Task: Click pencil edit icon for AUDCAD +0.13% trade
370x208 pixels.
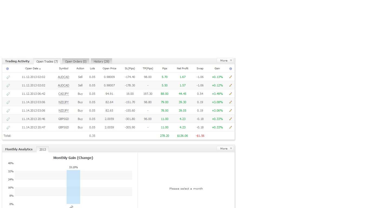Action: point(231,77)
